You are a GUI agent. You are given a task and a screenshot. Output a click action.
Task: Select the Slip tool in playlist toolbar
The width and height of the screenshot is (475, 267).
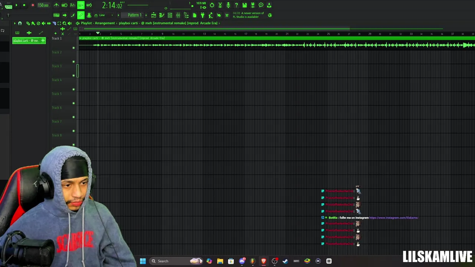click(x=49, y=23)
